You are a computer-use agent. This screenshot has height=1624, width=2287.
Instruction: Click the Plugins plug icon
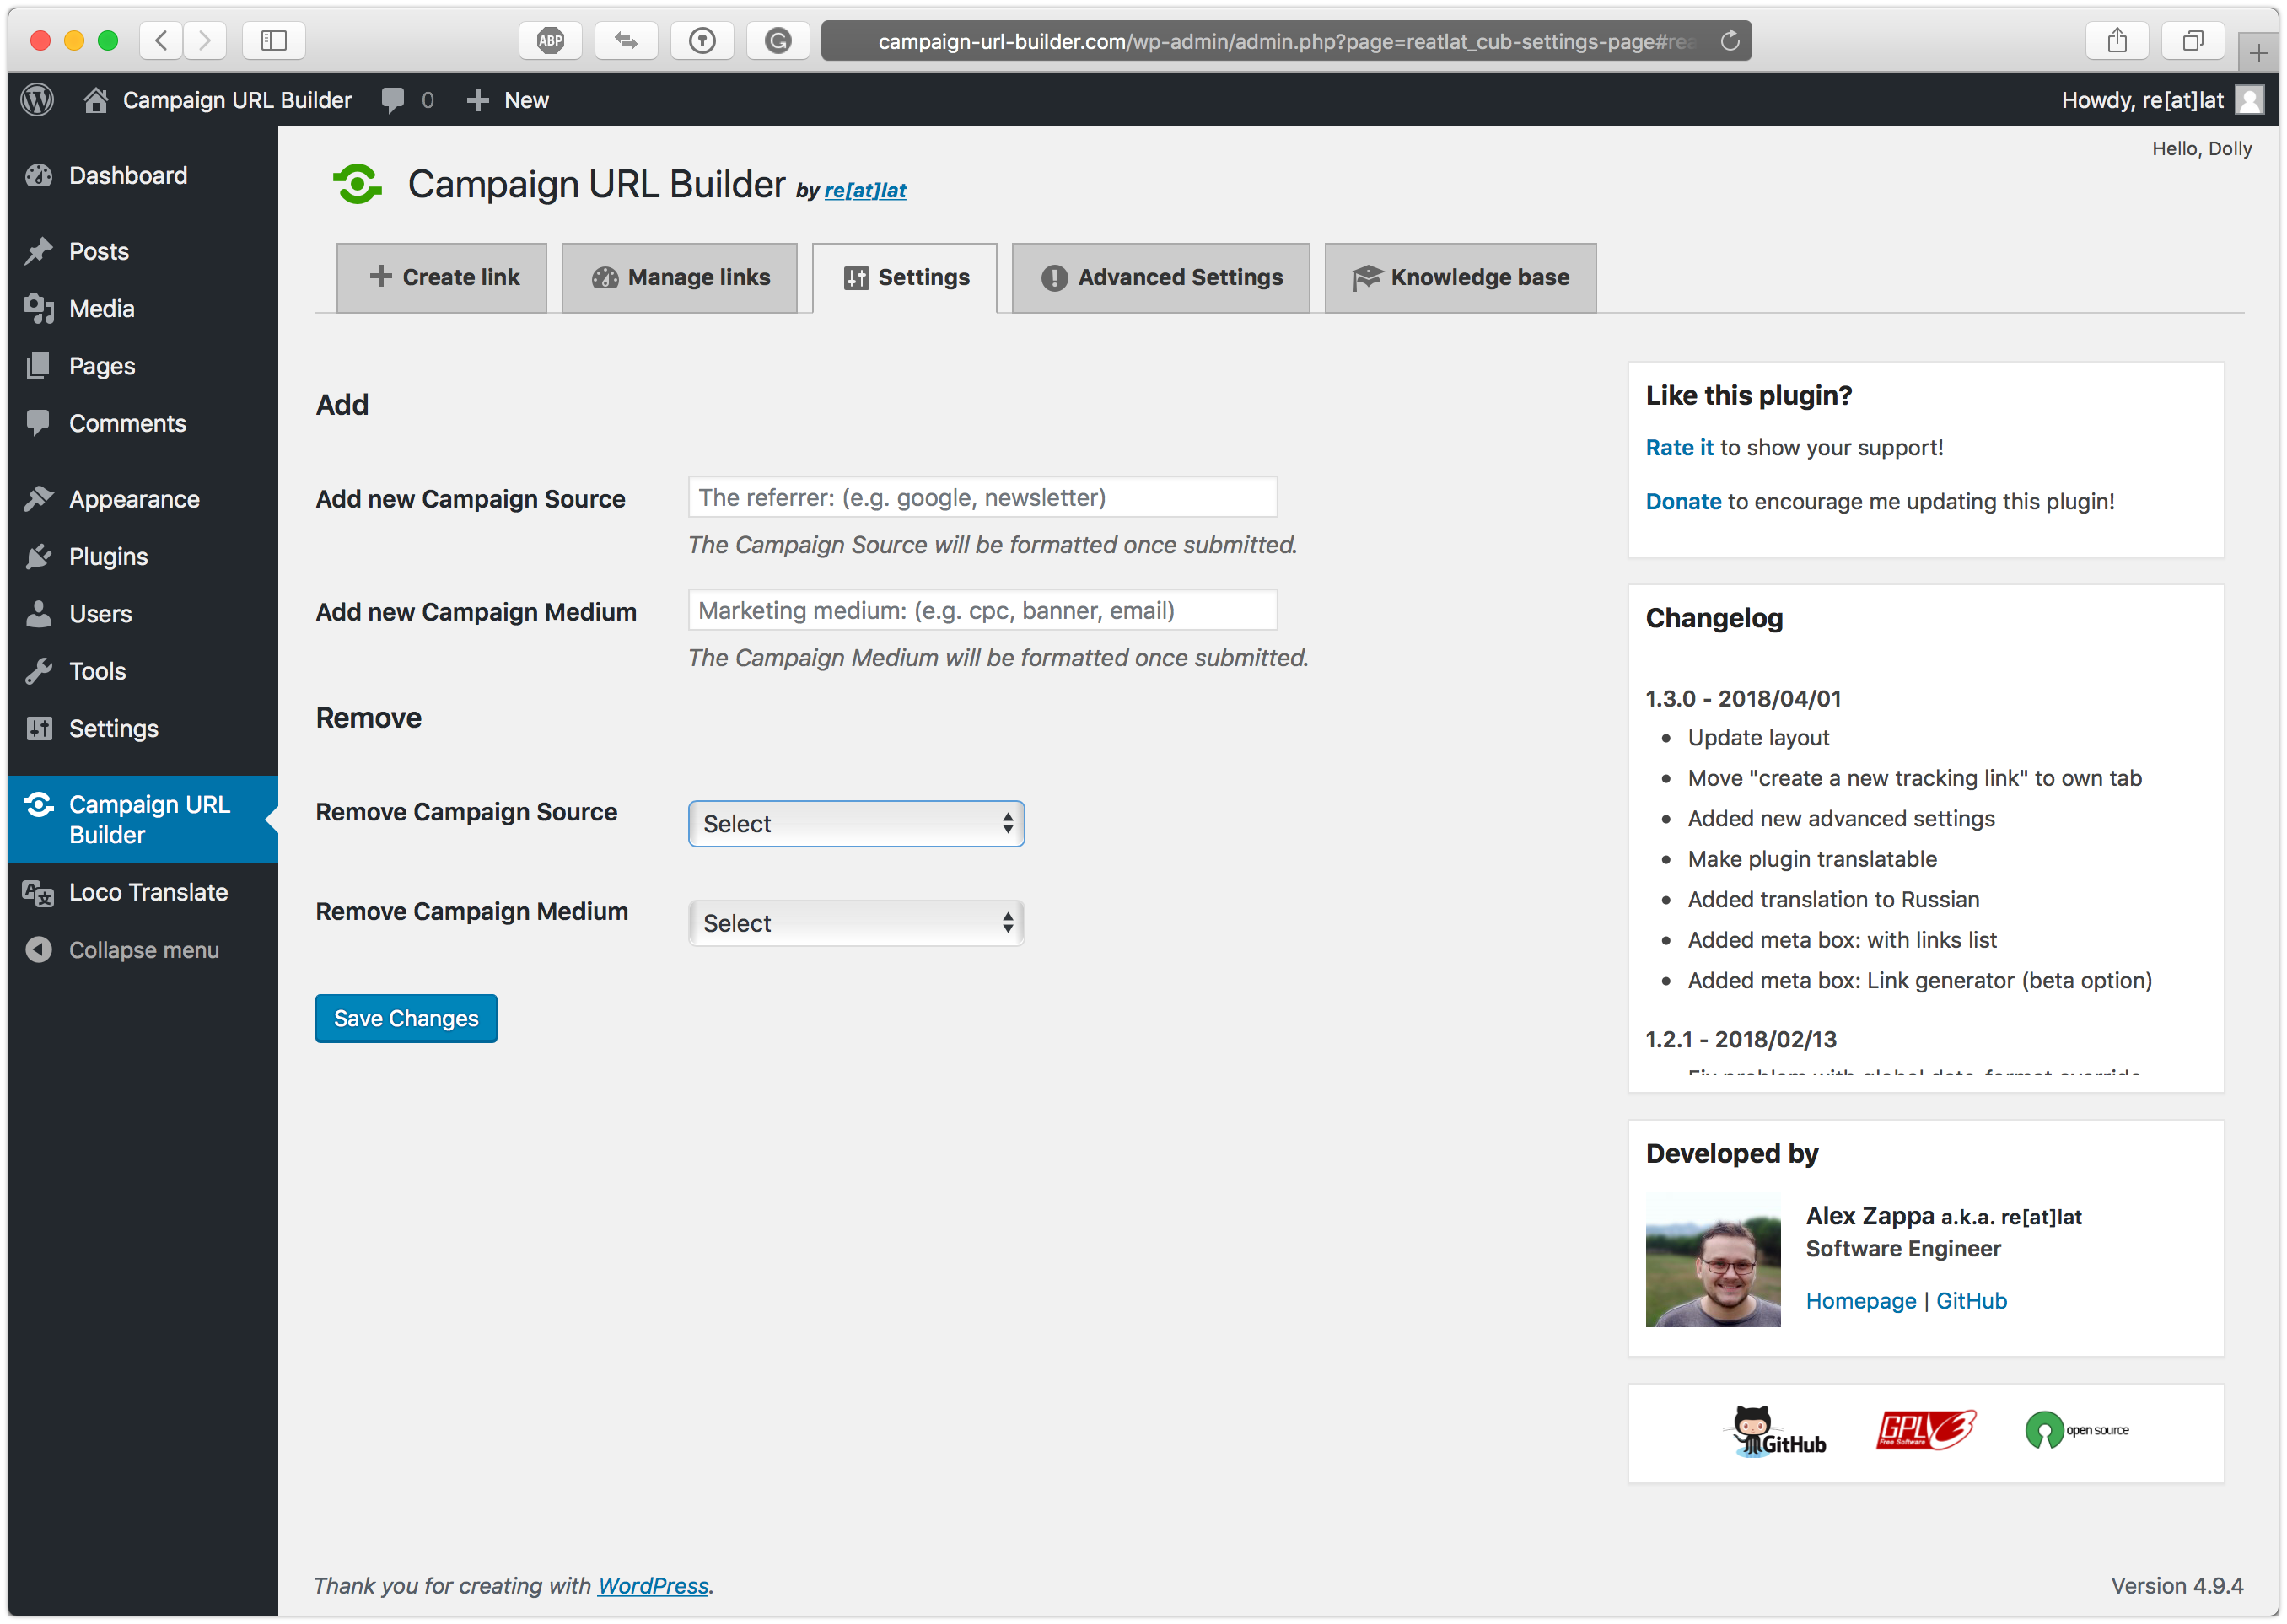coord(39,556)
